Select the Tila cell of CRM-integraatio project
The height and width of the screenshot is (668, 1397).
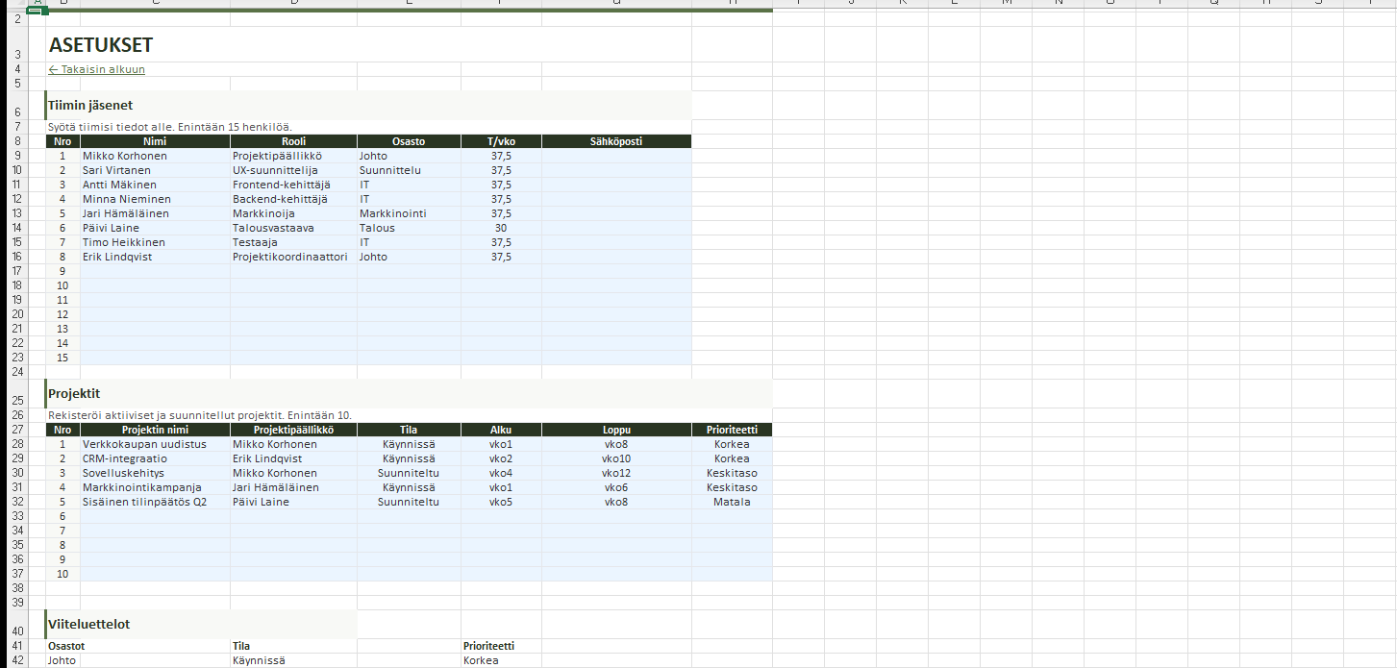point(409,458)
